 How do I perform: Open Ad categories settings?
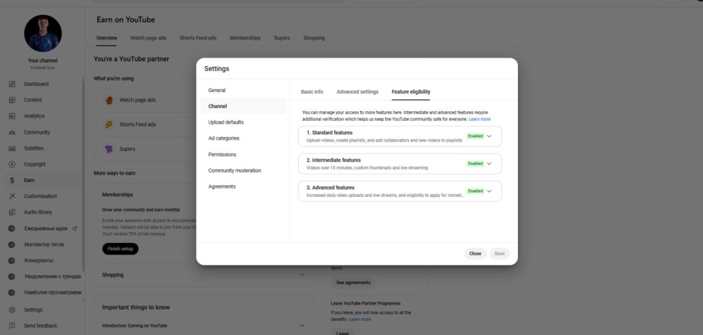[243, 138]
